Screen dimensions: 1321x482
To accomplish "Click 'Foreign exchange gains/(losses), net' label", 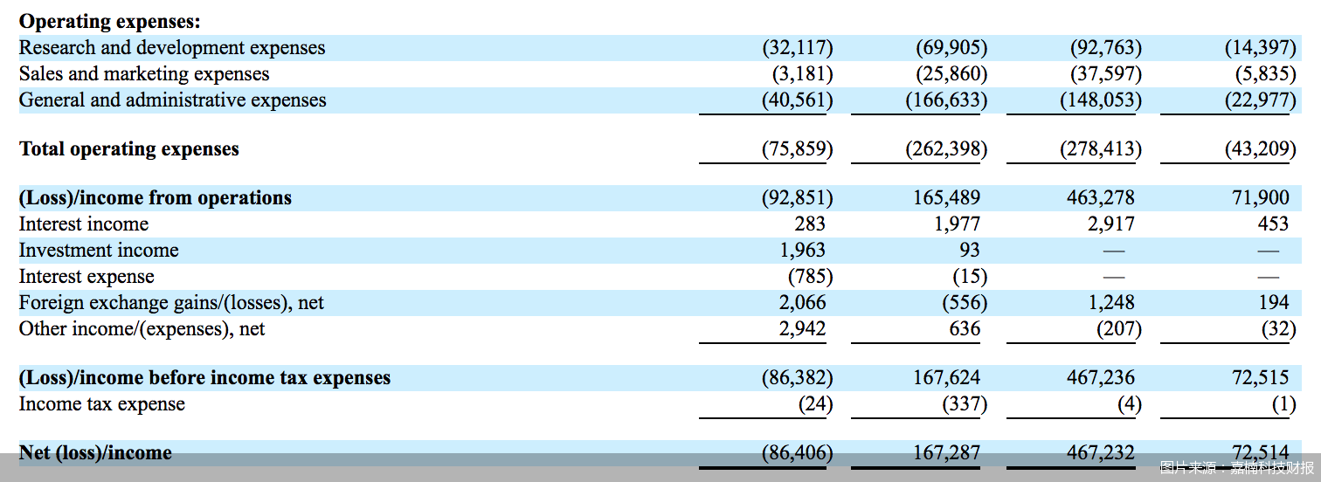I will pyautogui.click(x=171, y=303).
